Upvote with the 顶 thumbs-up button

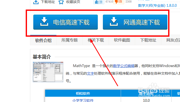99,2
